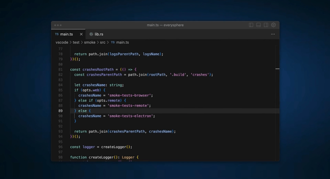Close the main.ts tab with the X
The image size is (330, 179).
(x=81, y=34)
